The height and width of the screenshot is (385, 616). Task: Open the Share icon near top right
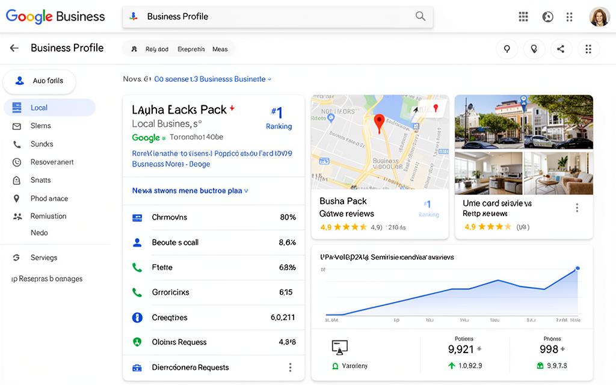[x=561, y=49]
